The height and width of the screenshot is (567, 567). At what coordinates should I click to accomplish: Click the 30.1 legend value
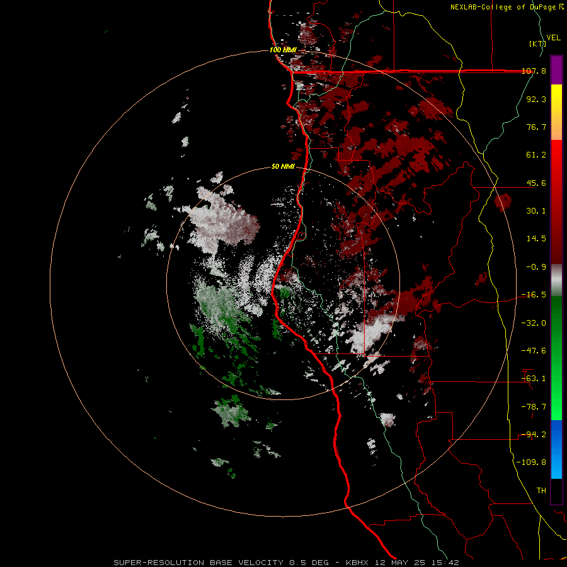tap(536, 211)
